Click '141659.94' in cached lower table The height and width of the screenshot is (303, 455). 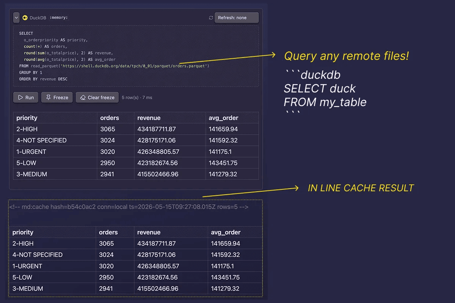coord(226,244)
